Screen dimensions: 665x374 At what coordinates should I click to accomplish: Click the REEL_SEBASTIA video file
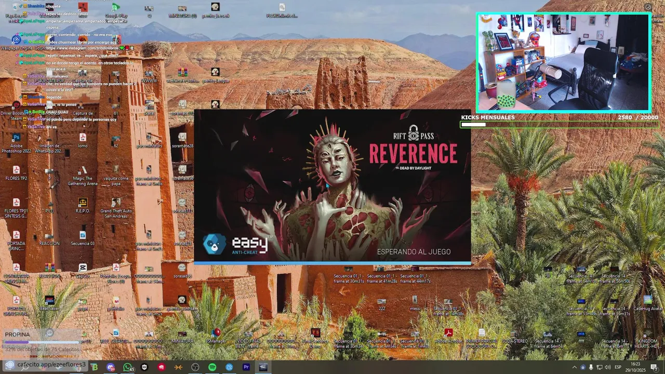coord(116,336)
